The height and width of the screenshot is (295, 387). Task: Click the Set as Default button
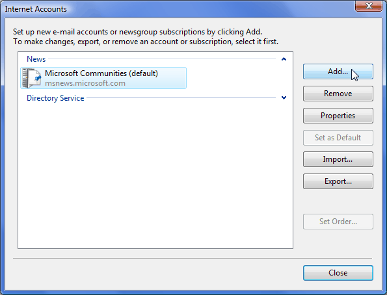click(x=338, y=138)
